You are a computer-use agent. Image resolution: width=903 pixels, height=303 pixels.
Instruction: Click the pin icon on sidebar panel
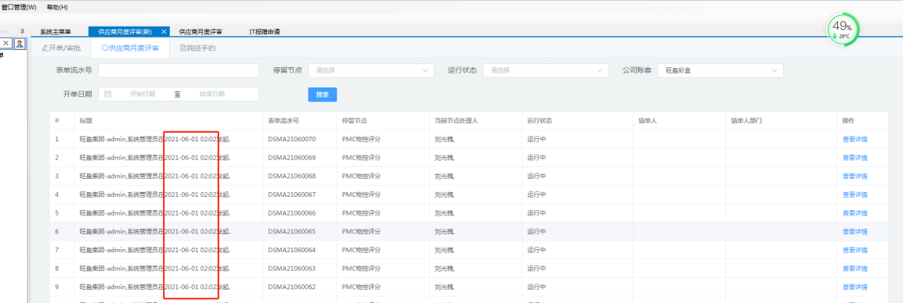[x=23, y=31]
